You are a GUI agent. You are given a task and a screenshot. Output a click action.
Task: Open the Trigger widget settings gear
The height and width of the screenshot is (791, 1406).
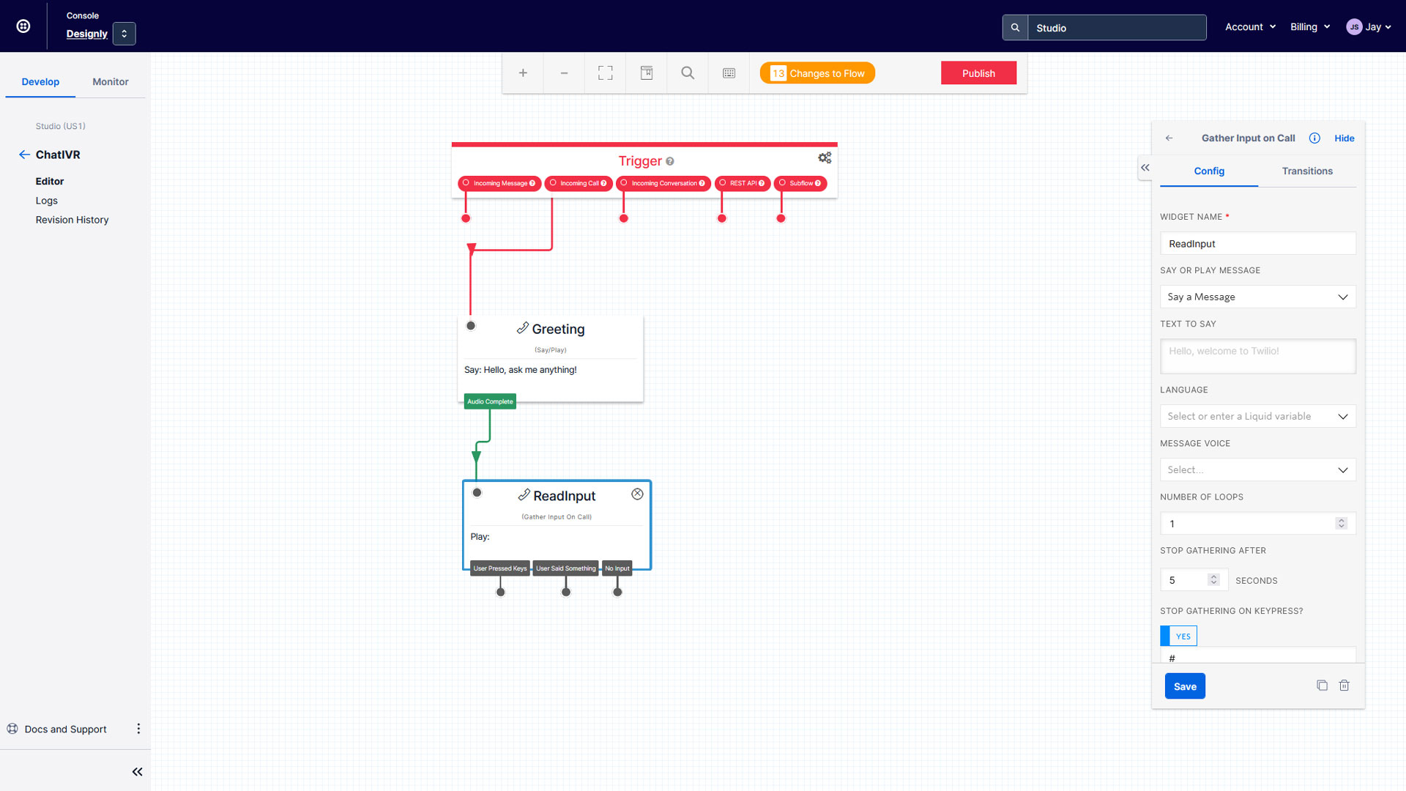[x=825, y=157]
